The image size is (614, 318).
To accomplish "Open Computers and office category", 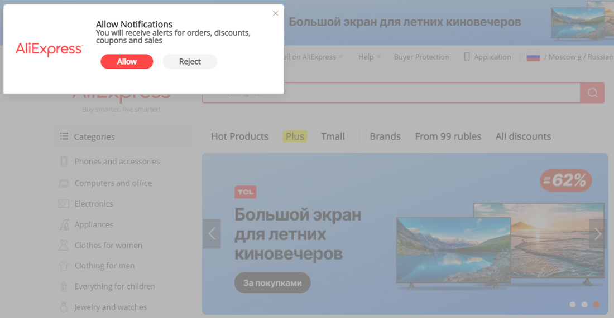I will pyautogui.click(x=113, y=183).
